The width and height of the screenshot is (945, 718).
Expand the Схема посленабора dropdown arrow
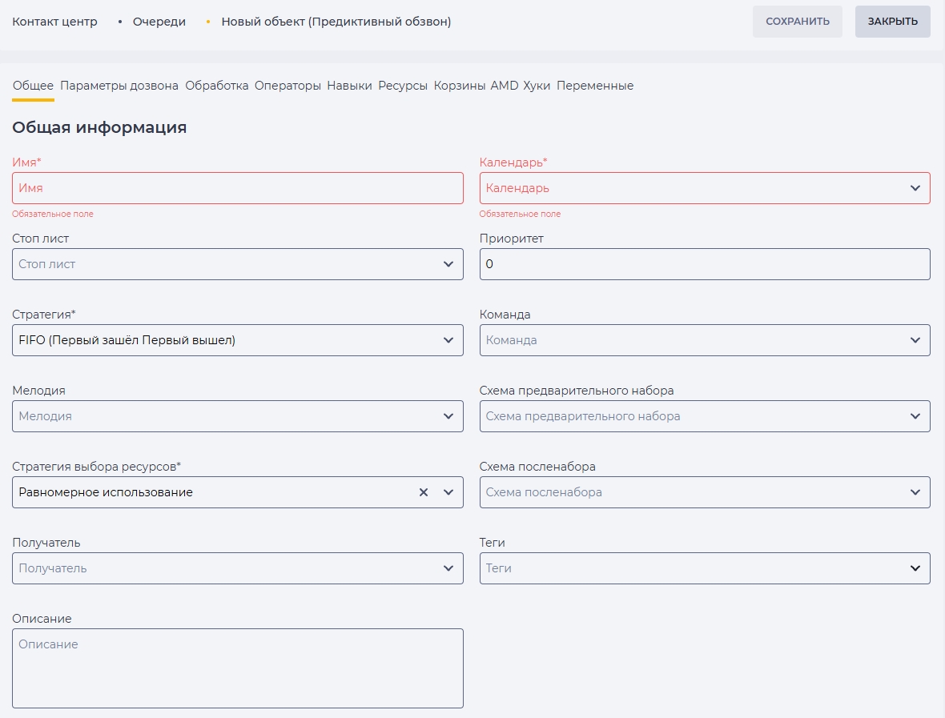(915, 492)
